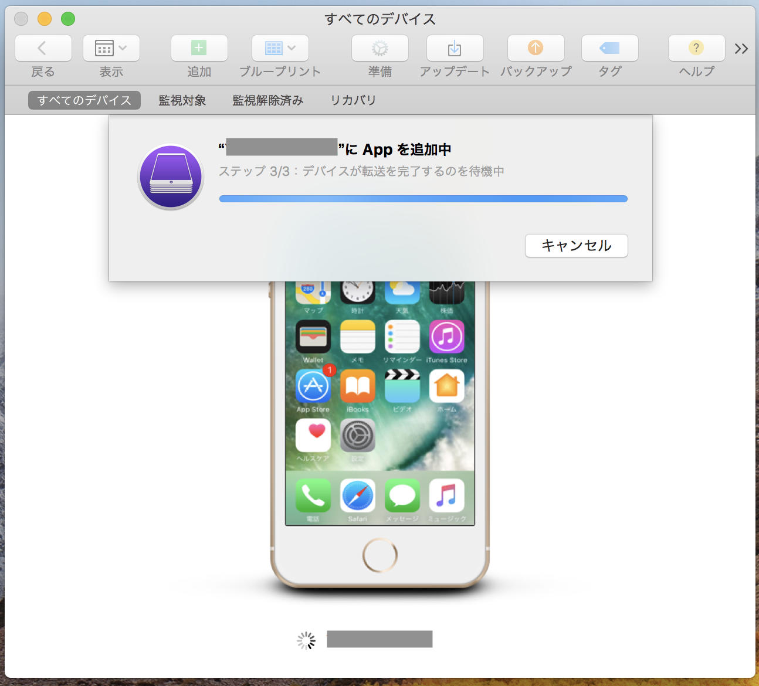Switch to the 監視対象 tab
This screenshot has height=686, width=759.
tap(182, 100)
